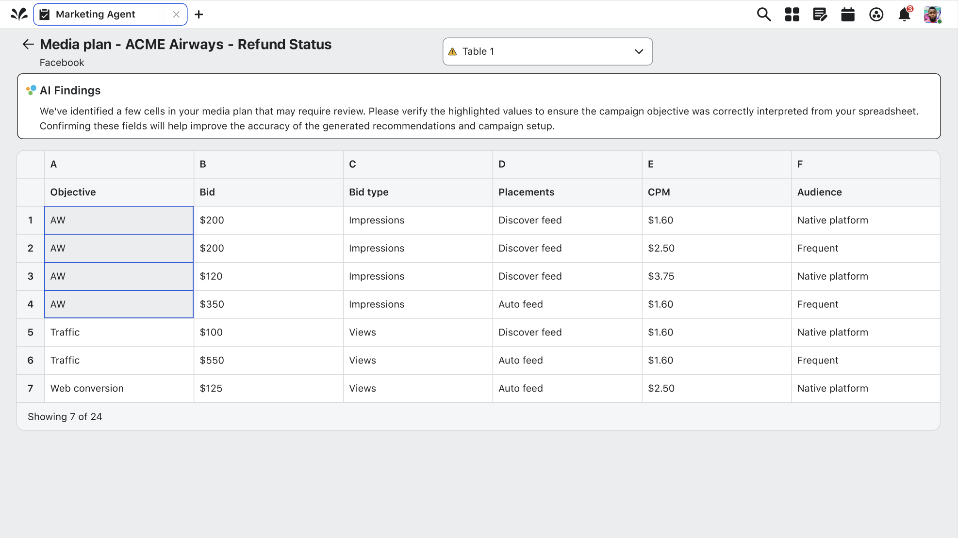Viewport: 958px width, 538px height.
Task: Click column header D
Action: point(567,164)
